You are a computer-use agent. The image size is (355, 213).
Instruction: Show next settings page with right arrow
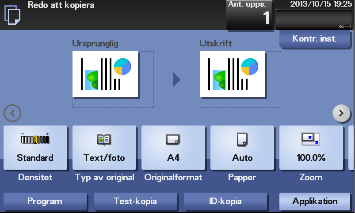point(341,113)
